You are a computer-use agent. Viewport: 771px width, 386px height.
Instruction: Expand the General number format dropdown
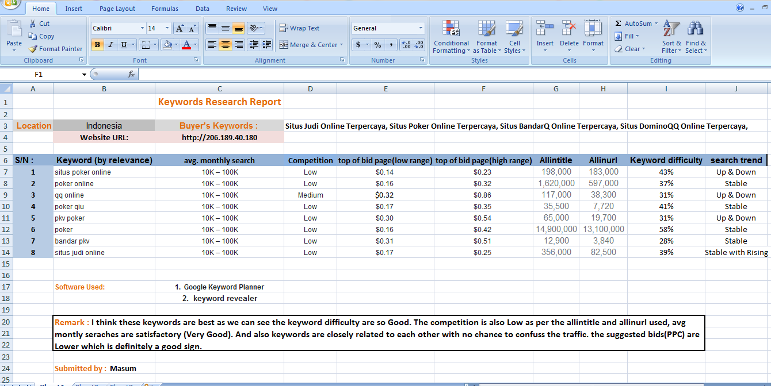421,28
